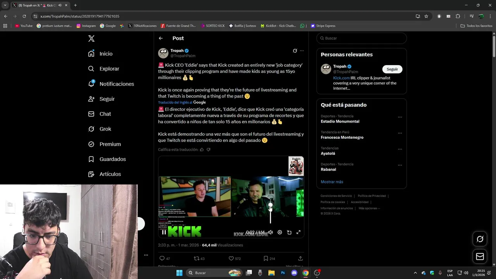Adjust the vertical volume slider knob
The image size is (496, 279).
(270, 205)
